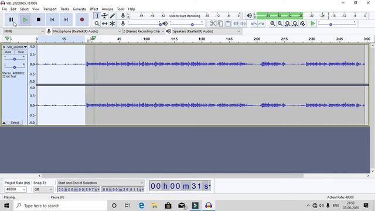Open Start and End of Selection dropdown
Viewport: 375px width, 211px height.
pyautogui.click(x=100, y=183)
